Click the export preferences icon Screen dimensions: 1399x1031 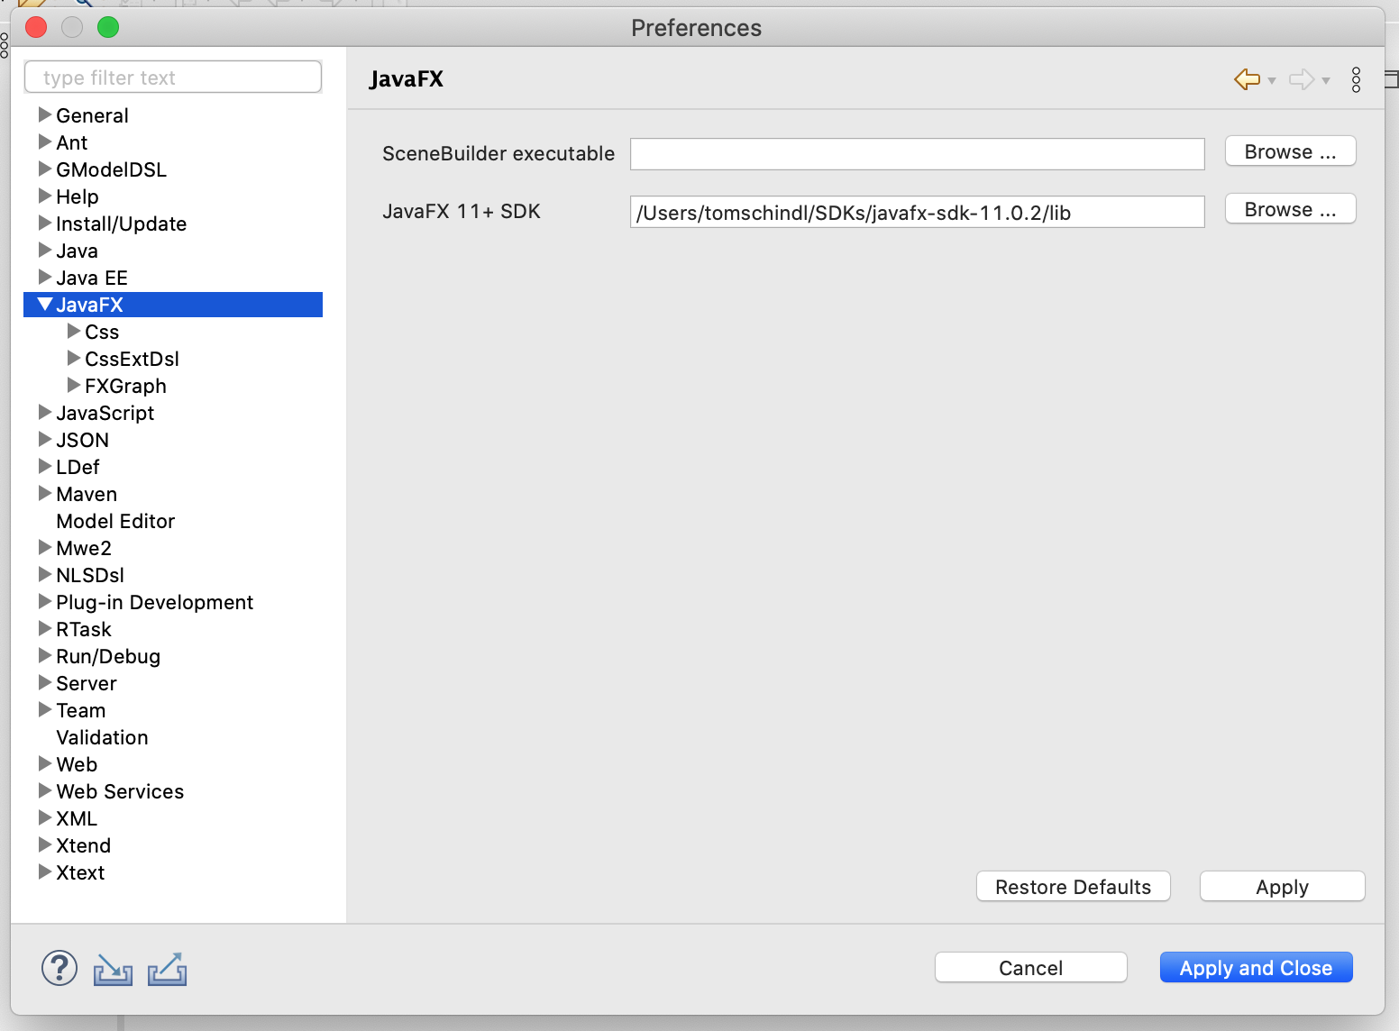coord(168,970)
